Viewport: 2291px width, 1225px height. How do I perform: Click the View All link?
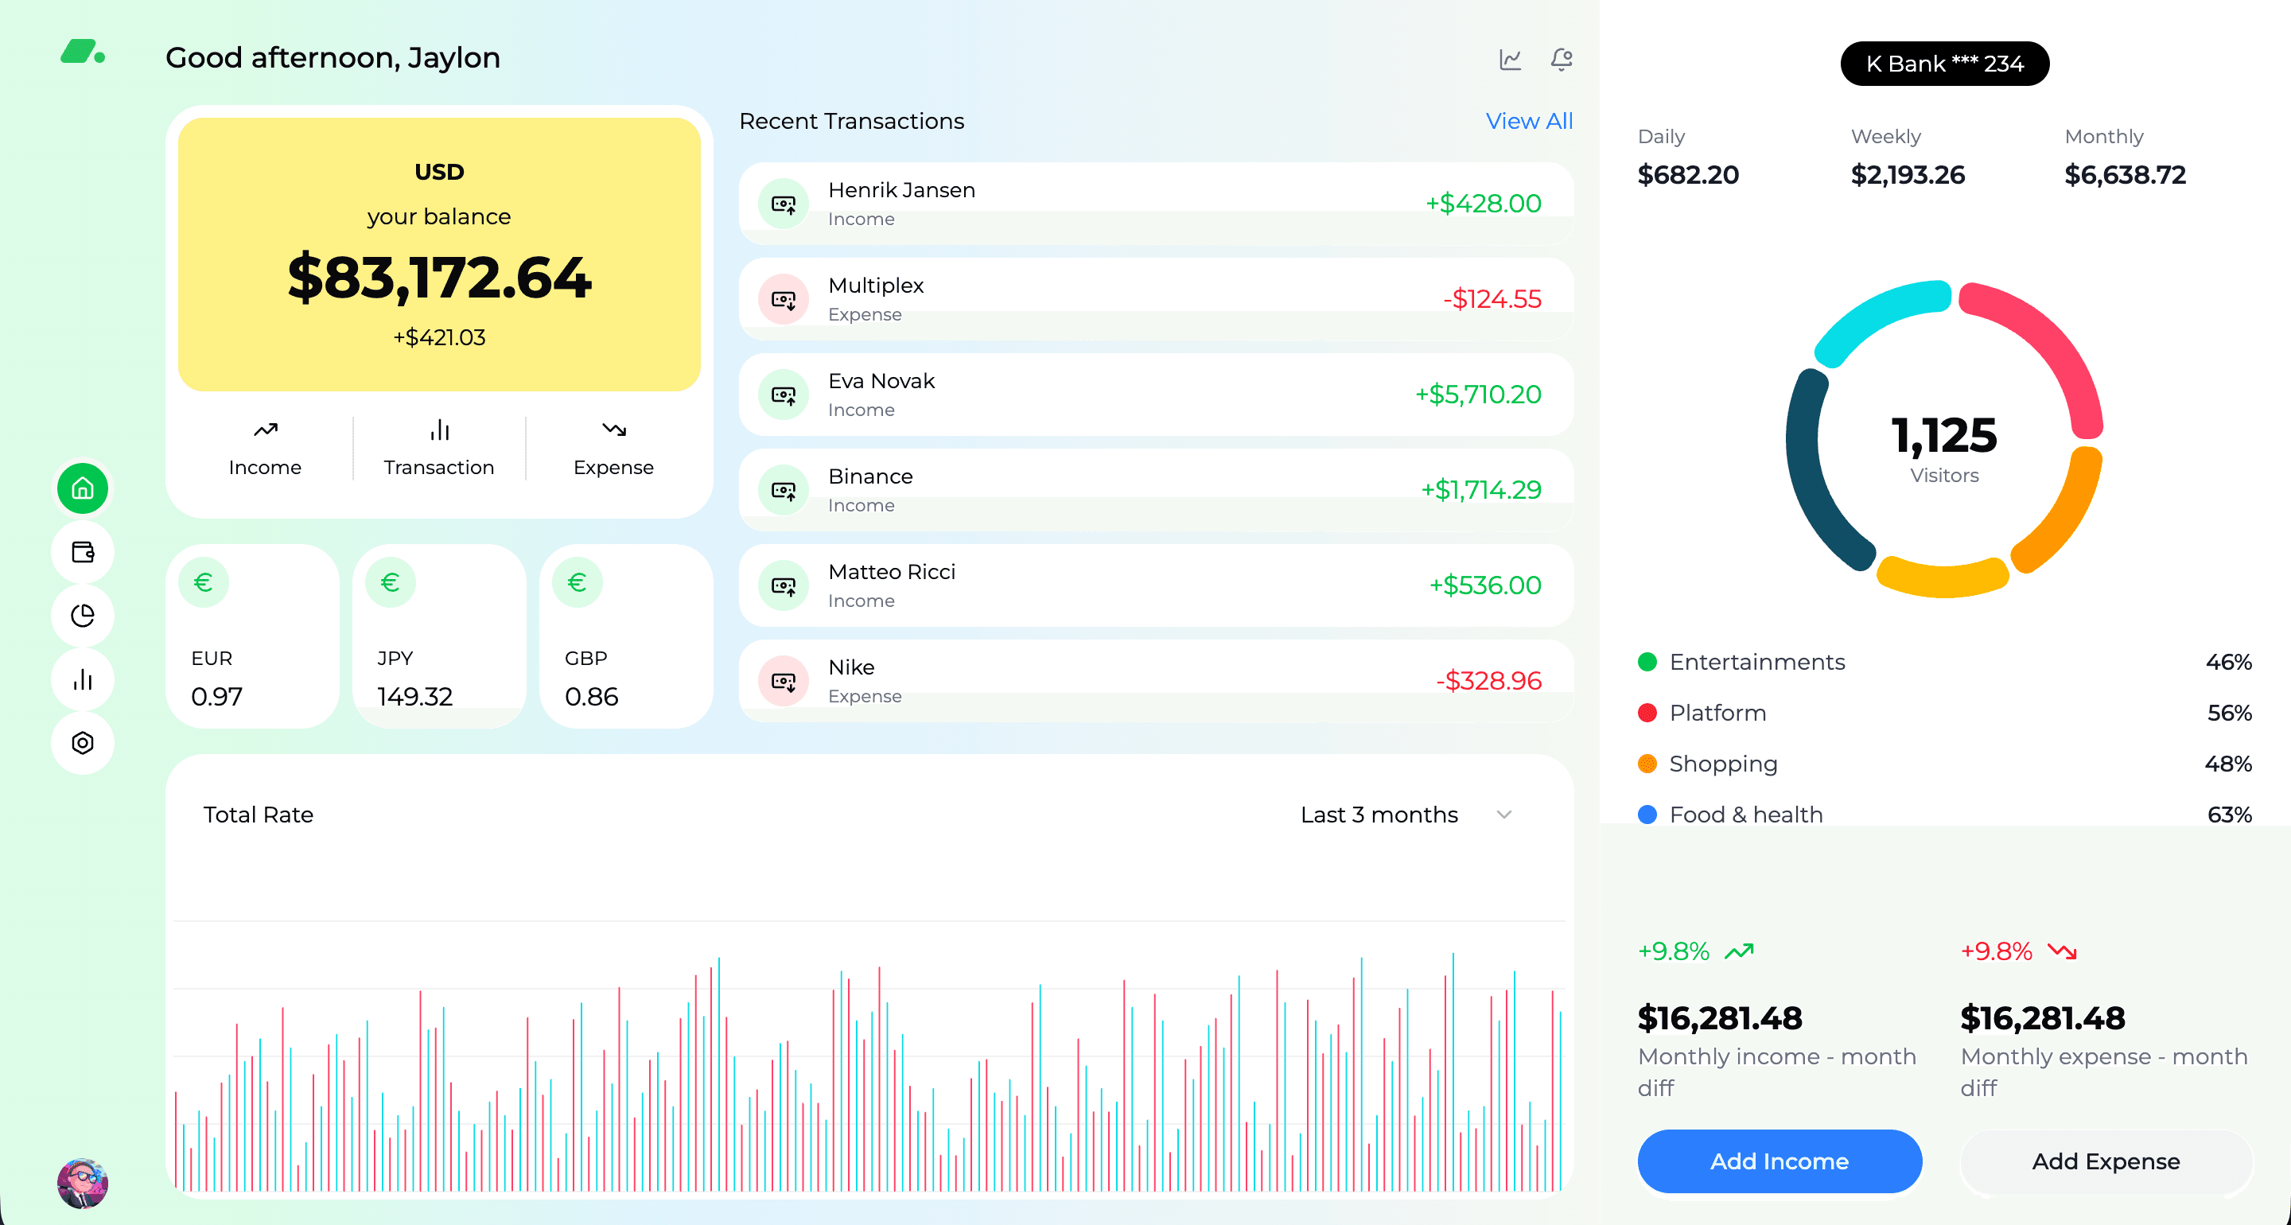(1529, 121)
